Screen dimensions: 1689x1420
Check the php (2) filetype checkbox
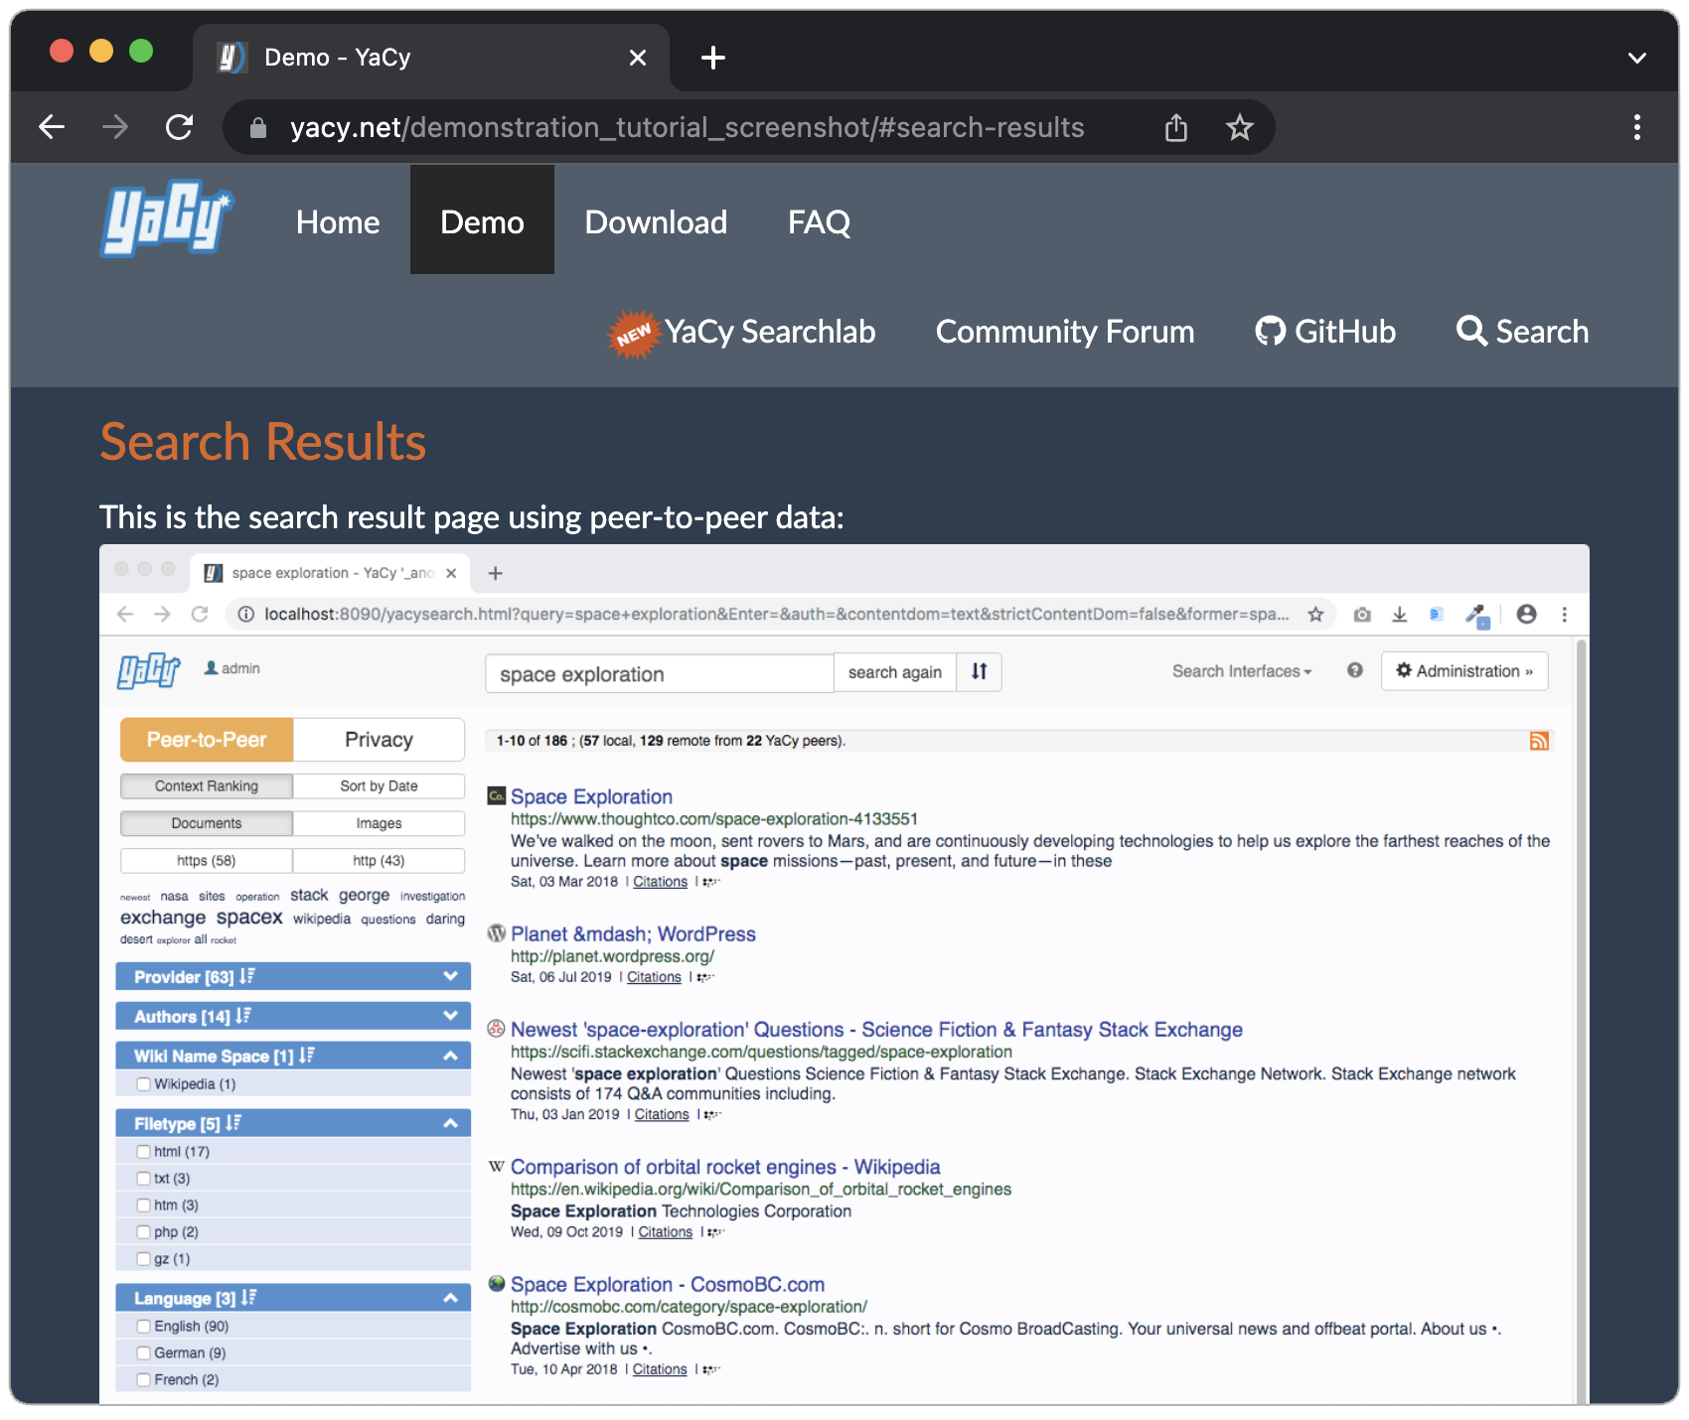144,1232
